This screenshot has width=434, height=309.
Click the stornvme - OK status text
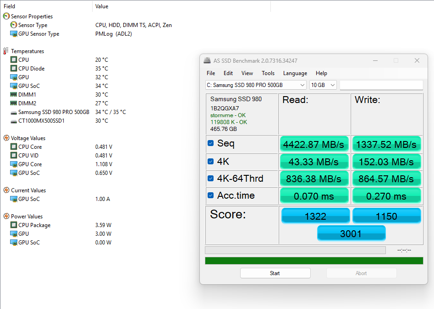coord(228,115)
